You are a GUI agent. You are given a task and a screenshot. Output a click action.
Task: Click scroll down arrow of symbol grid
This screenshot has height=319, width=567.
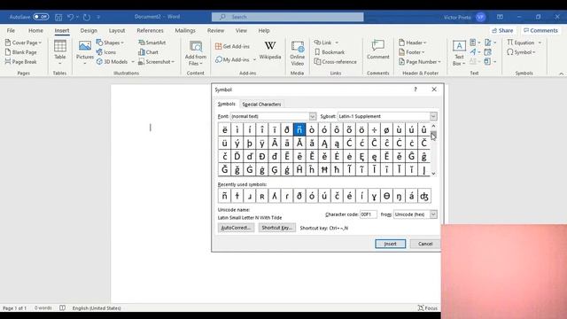click(x=433, y=174)
